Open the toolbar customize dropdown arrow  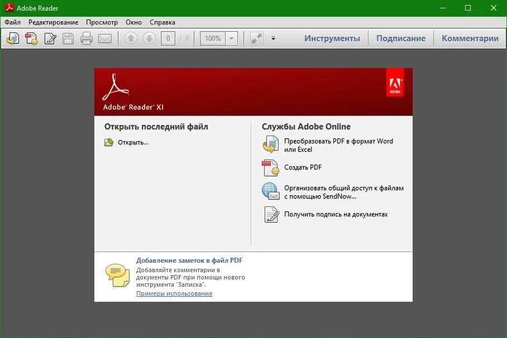click(273, 38)
